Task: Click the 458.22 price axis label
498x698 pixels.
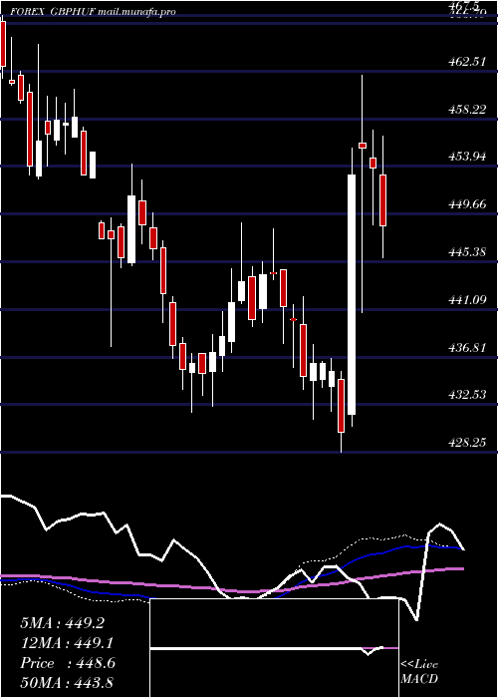Action: point(466,109)
